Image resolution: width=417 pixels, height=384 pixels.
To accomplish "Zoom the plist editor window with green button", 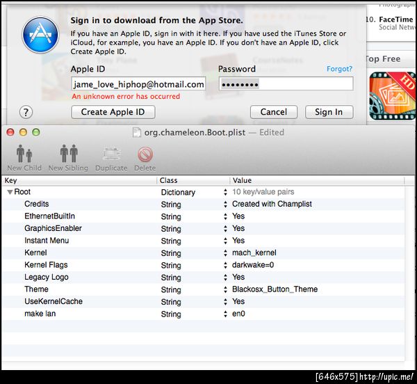I will click(36, 132).
